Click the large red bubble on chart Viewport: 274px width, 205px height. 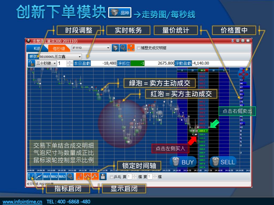coord(122,123)
